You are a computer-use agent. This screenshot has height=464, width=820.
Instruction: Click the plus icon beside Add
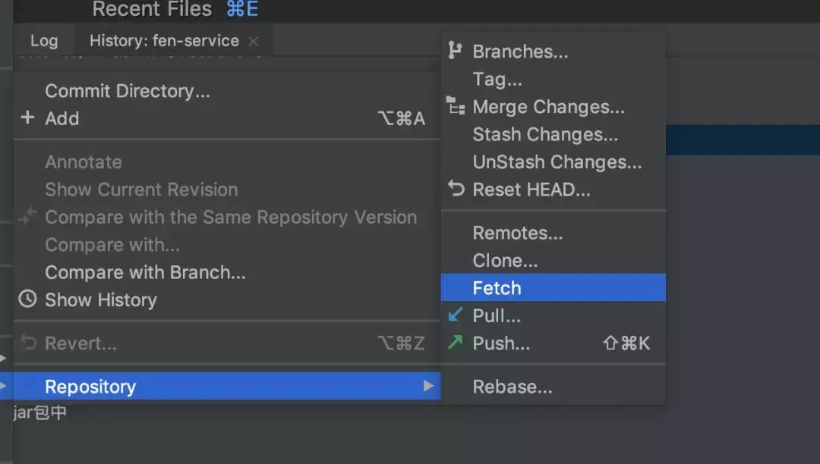[x=28, y=118]
